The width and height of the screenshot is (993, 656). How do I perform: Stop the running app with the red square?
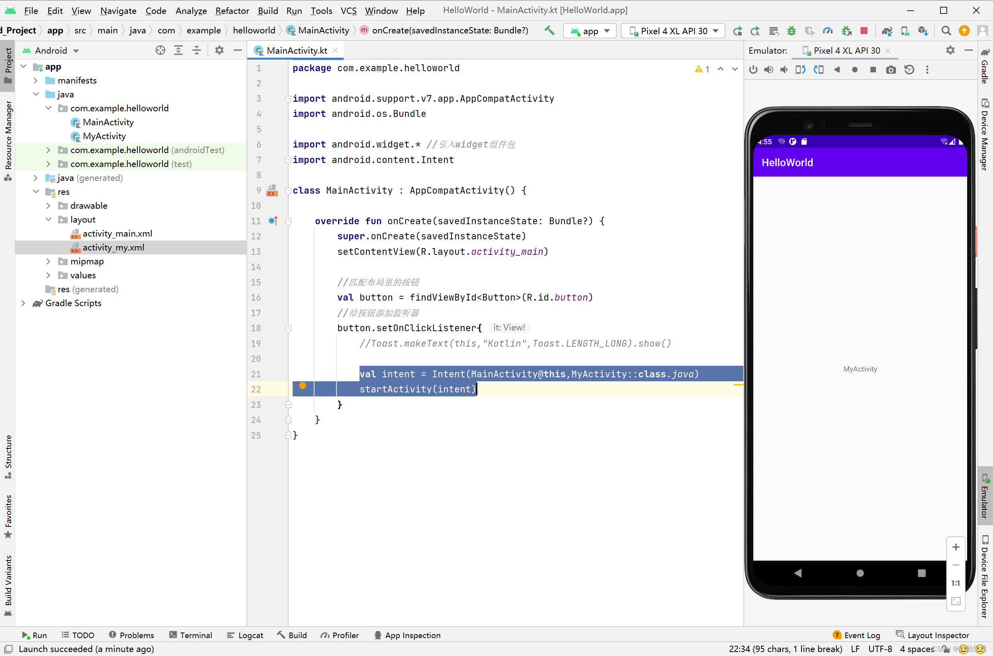click(x=864, y=31)
